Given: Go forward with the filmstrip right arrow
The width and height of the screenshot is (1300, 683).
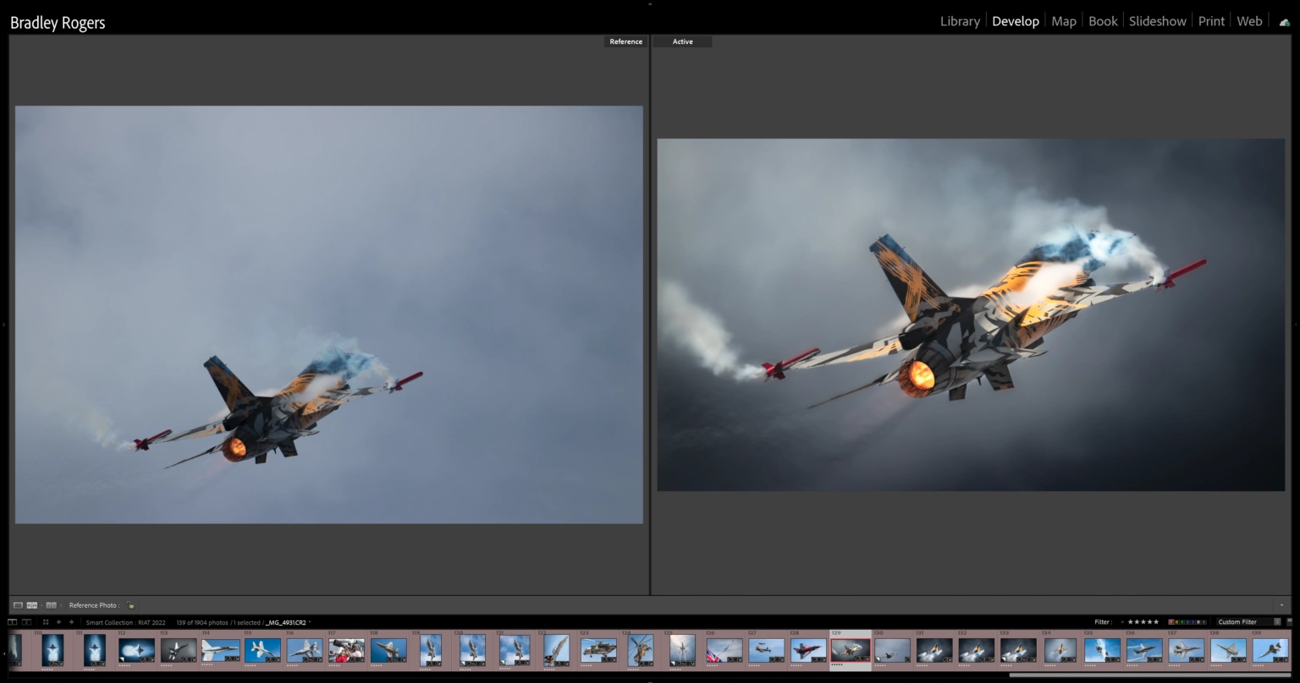Looking at the screenshot, I should [x=71, y=622].
